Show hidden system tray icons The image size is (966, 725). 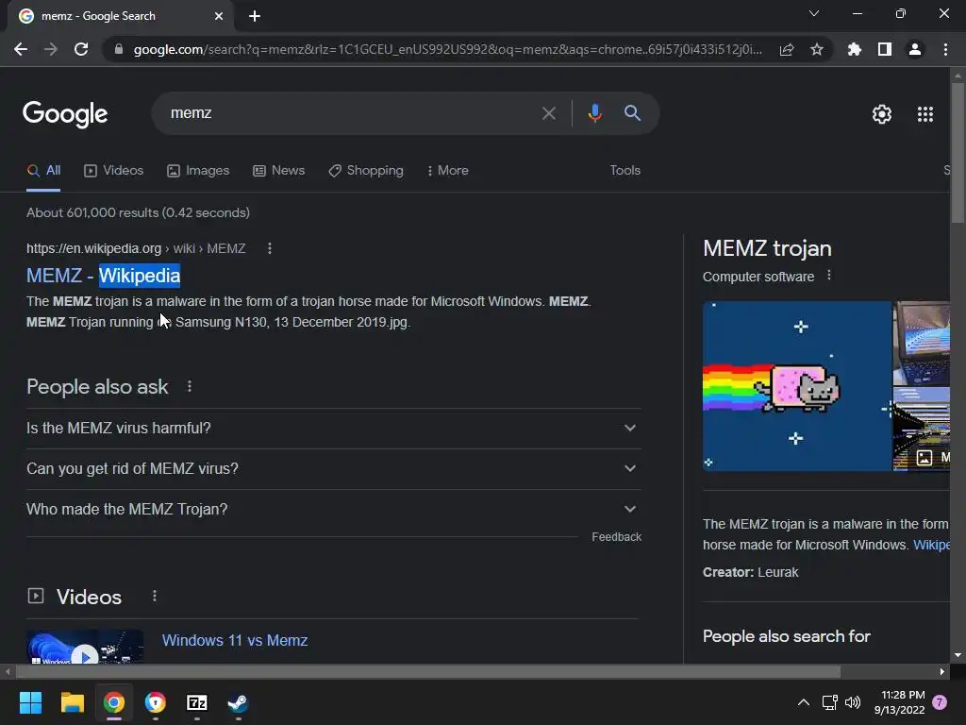coord(804,702)
